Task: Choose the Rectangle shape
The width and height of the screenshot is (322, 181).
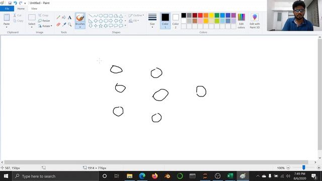Action: 106,16
